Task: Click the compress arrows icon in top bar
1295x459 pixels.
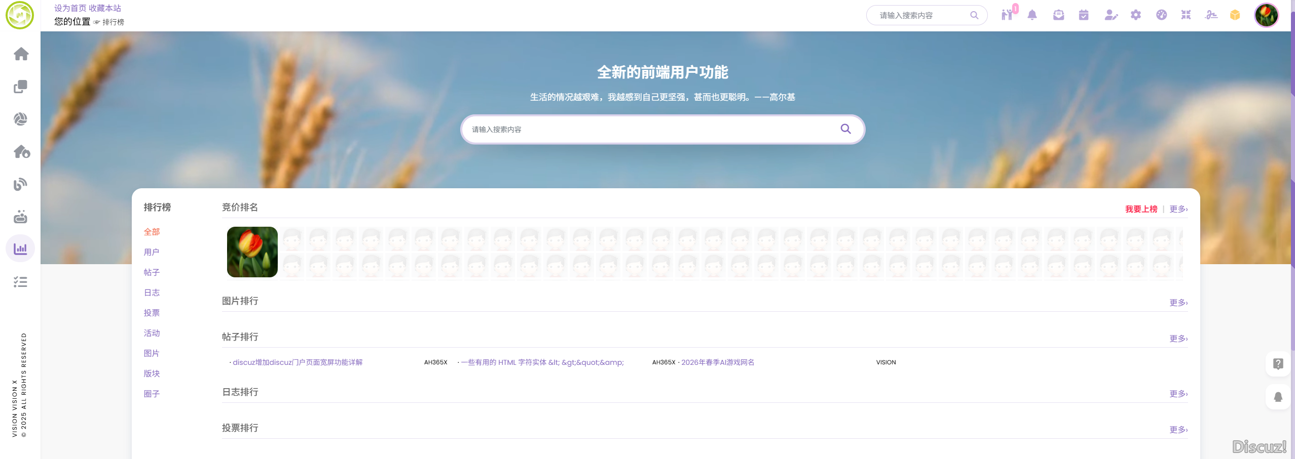Action: click(1186, 15)
